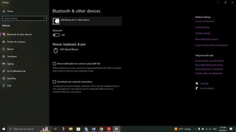Open the weather widget showing Sunny
Screen dimensions: 236x132
coord(183,129)
